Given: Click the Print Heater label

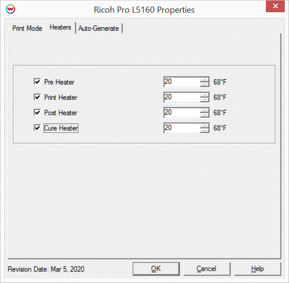Looking at the screenshot, I should pos(61,97).
